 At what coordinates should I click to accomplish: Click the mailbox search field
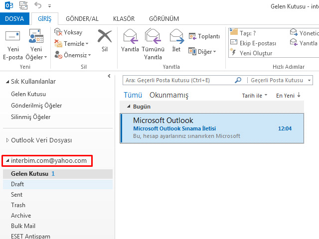(179, 80)
